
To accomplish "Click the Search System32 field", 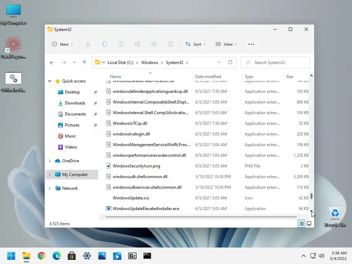I will pos(275,63).
